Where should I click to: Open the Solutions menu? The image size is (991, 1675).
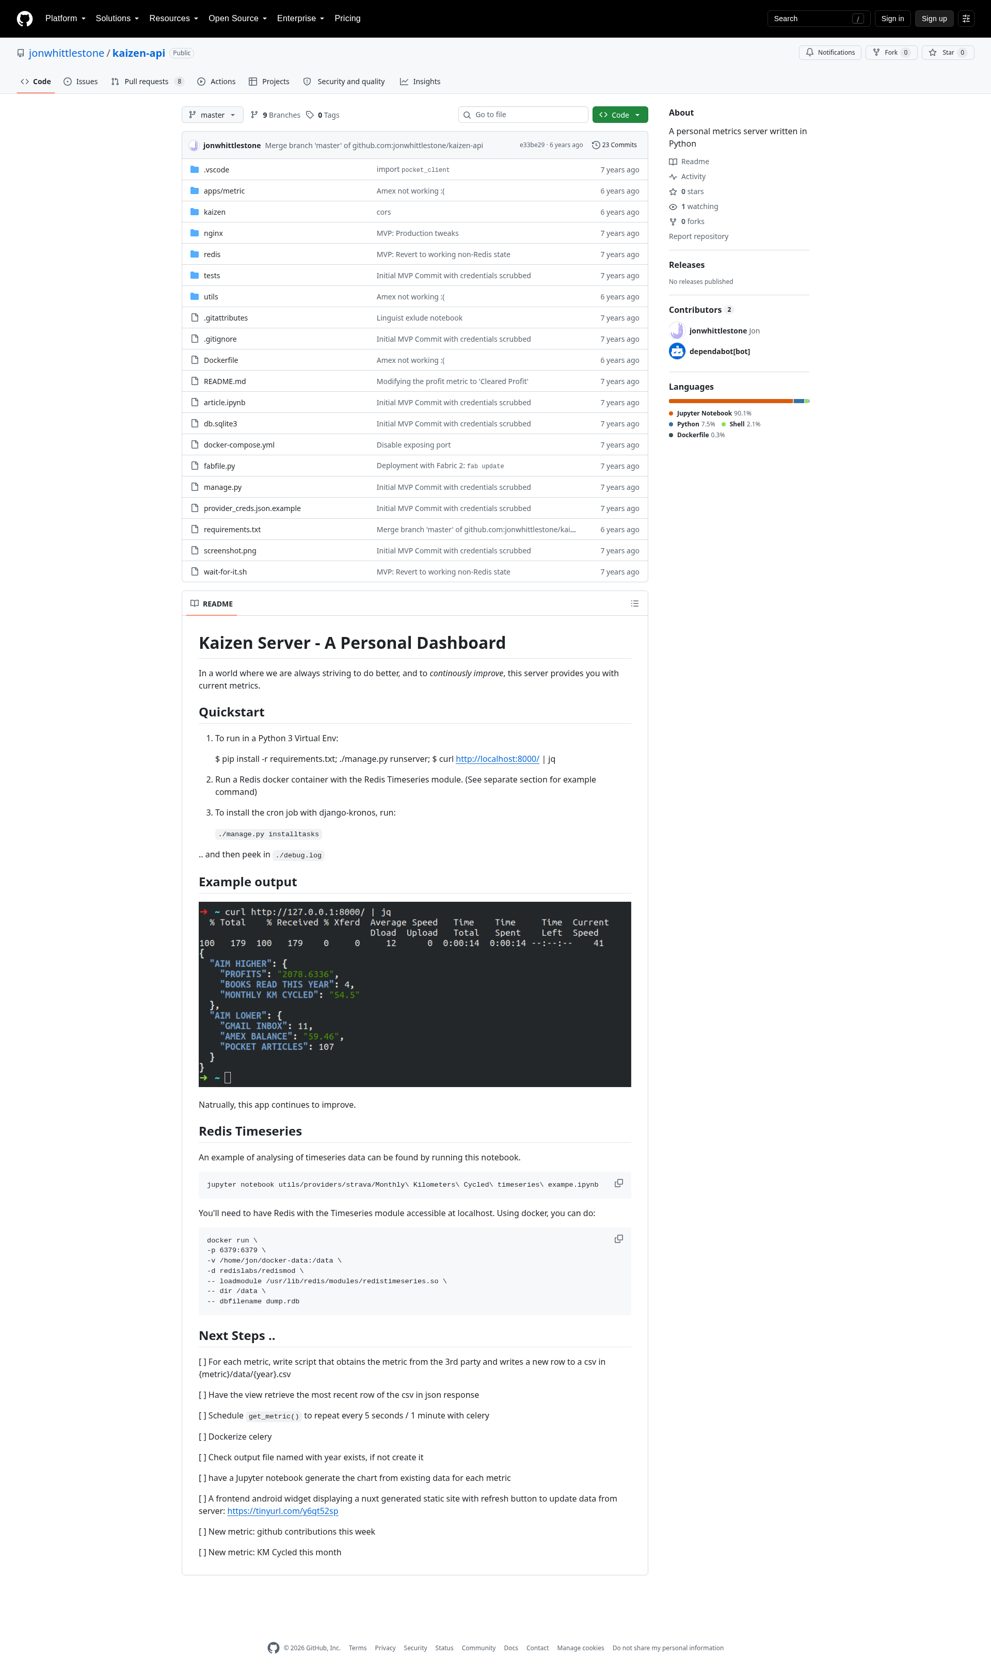tap(117, 19)
